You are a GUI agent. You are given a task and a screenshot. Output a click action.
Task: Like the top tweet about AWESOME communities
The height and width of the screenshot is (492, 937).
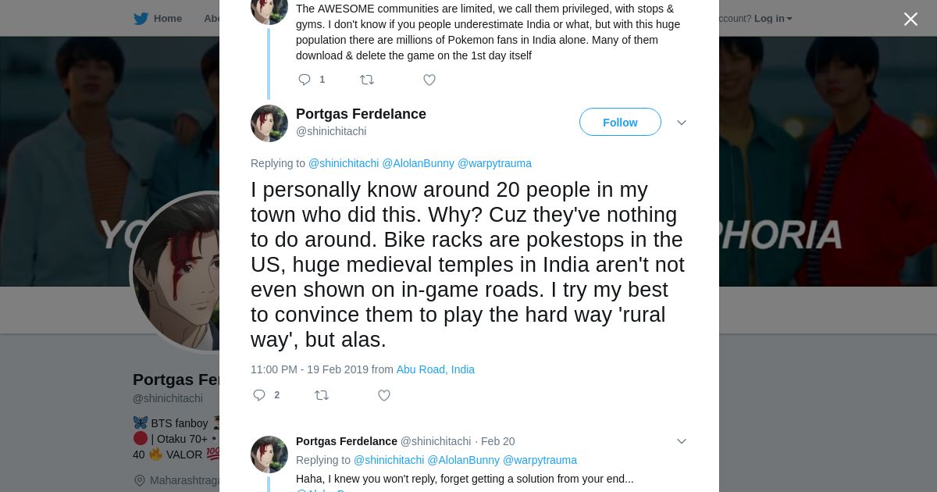click(x=429, y=80)
